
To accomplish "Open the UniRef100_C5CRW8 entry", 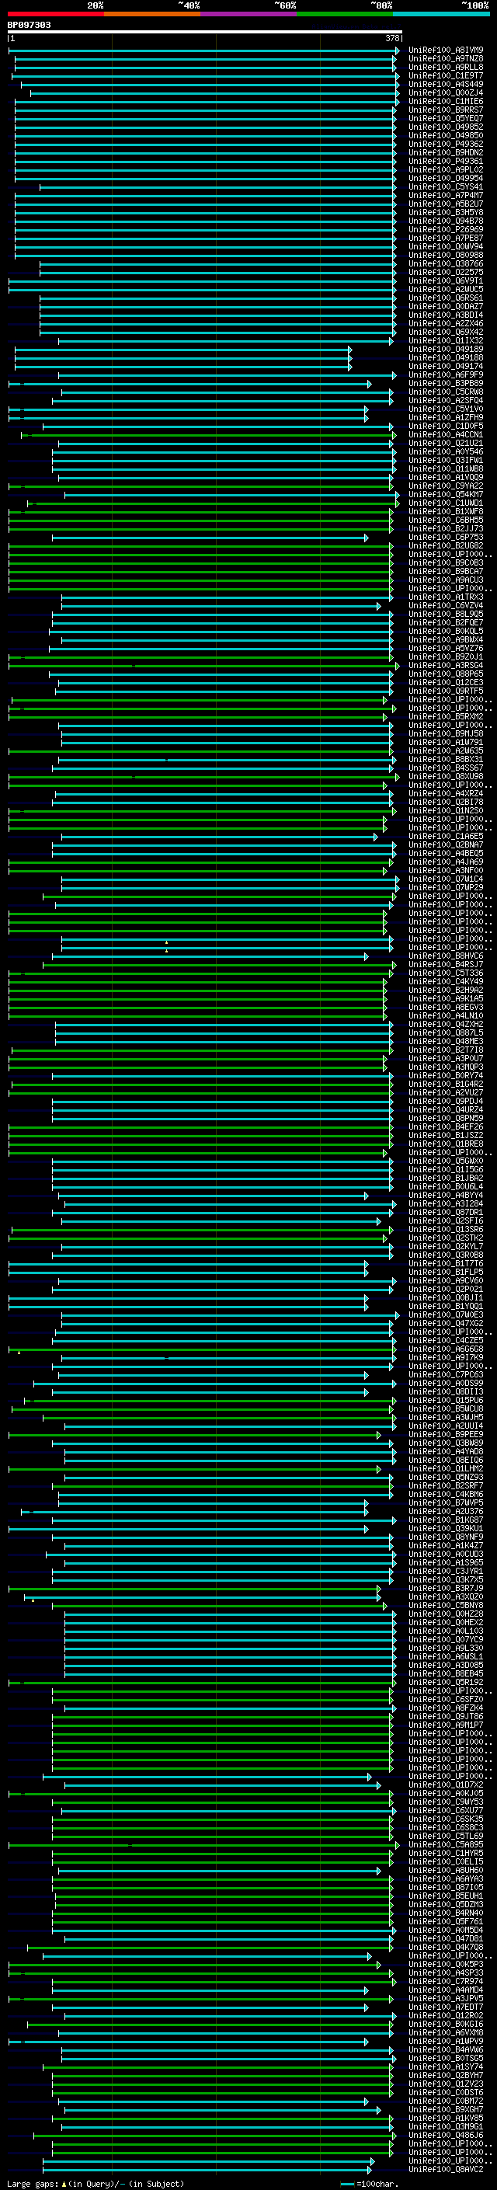I will 446,392.
